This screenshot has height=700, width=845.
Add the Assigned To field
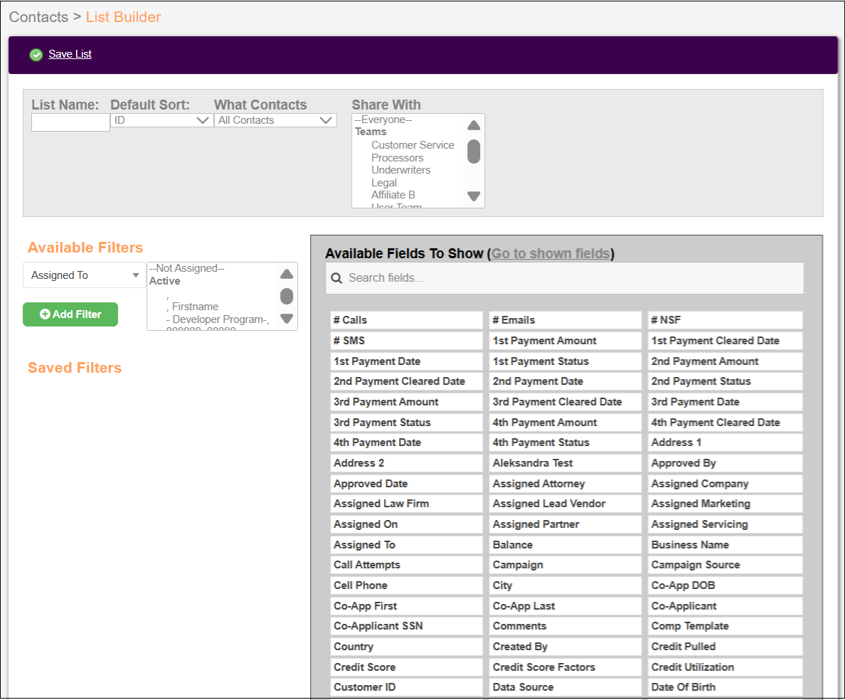[x=406, y=545]
